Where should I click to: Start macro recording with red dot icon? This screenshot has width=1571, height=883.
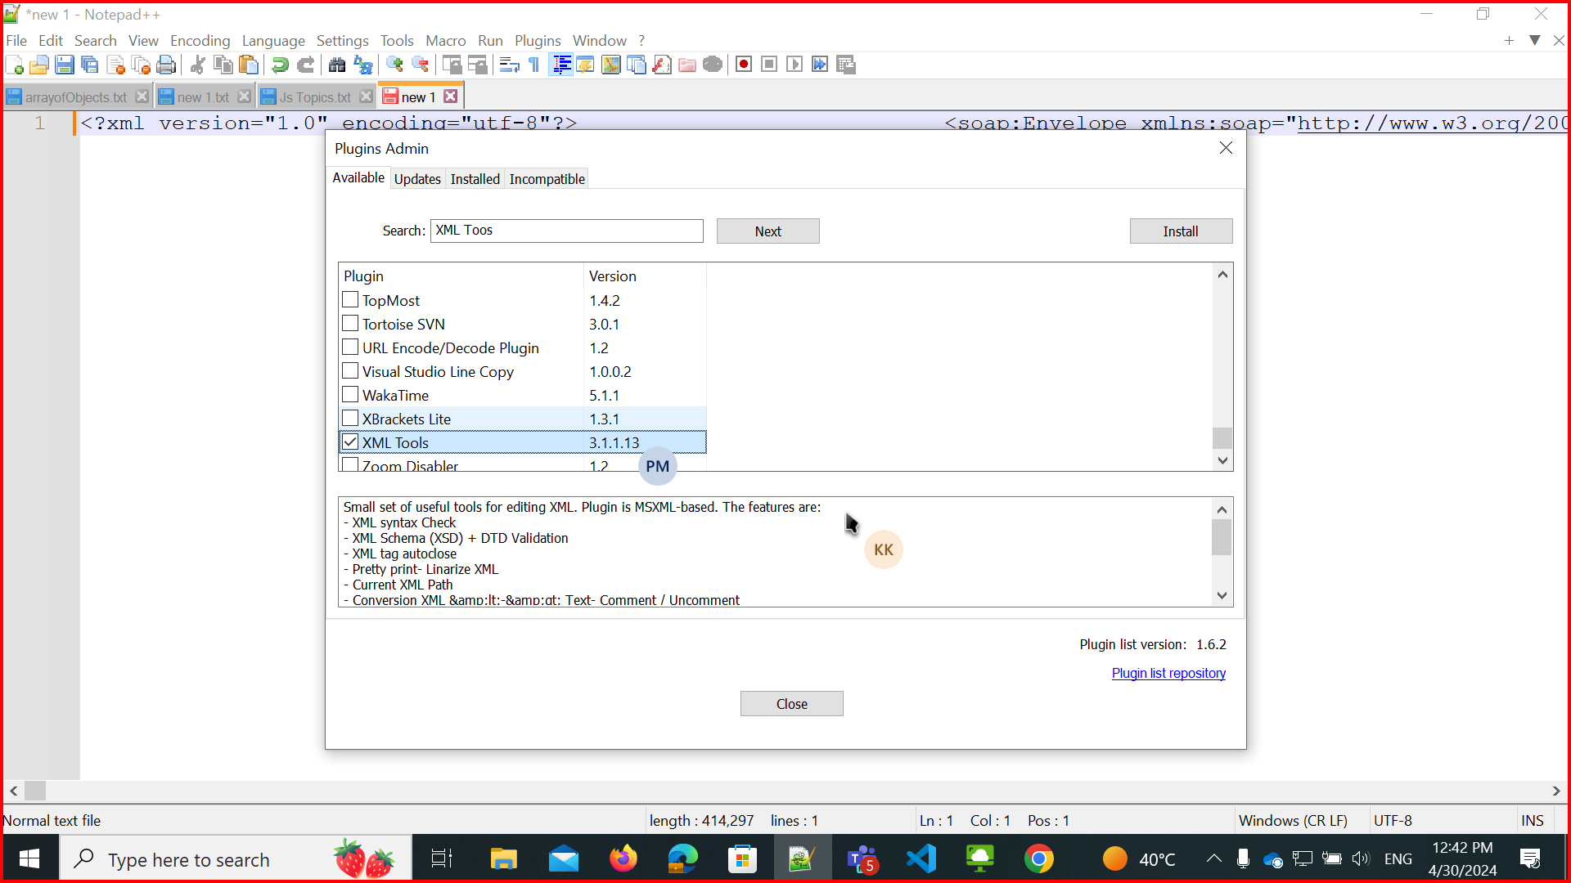coord(743,65)
